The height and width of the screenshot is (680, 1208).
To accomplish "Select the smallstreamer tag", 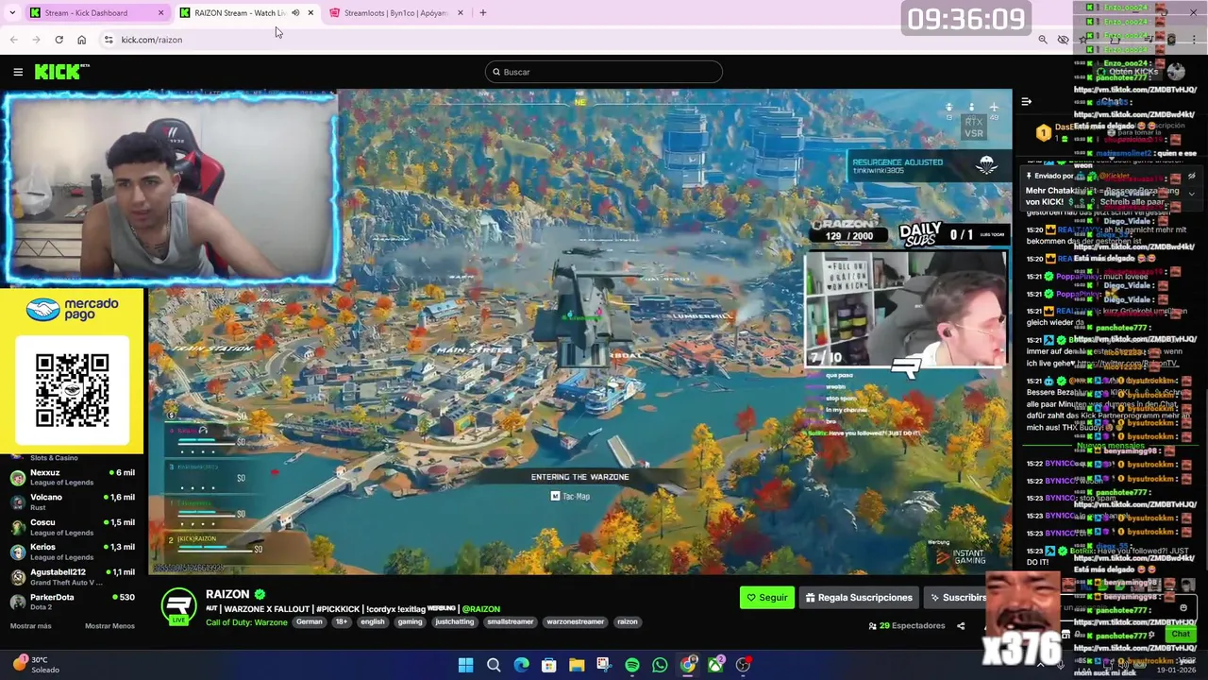I will (x=511, y=622).
